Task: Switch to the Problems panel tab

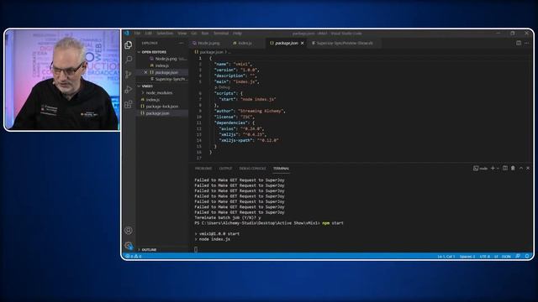Action: (203, 169)
